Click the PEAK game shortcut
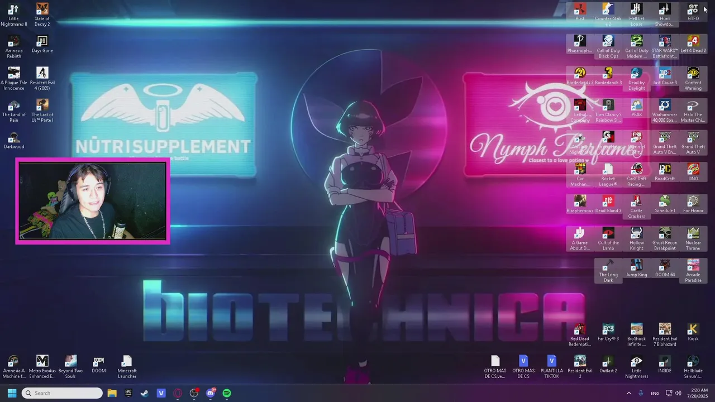 tap(636, 108)
